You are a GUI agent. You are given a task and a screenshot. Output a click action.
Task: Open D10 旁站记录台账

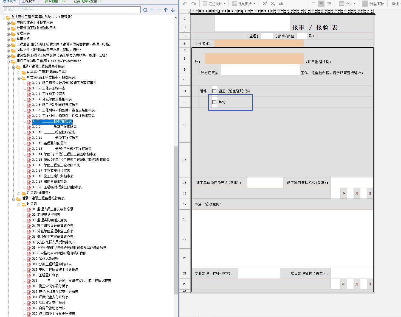pyautogui.click(x=45, y=258)
